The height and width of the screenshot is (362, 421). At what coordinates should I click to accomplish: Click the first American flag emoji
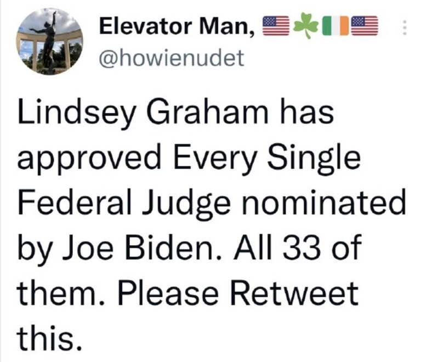[x=276, y=25]
